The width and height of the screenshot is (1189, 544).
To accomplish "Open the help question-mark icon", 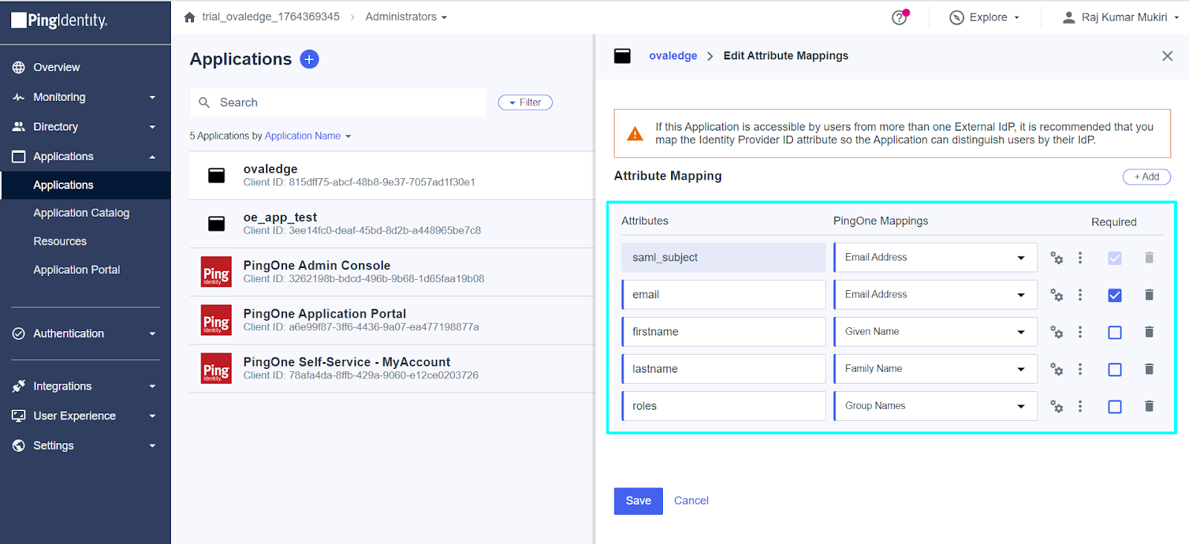I will tap(899, 18).
